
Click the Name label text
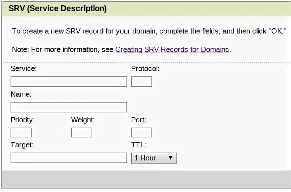(x=21, y=94)
